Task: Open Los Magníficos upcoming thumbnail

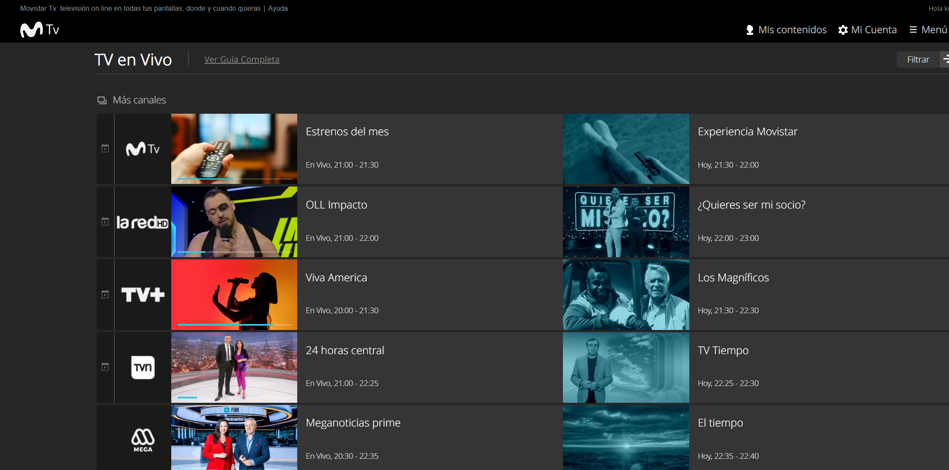Action: (x=626, y=295)
